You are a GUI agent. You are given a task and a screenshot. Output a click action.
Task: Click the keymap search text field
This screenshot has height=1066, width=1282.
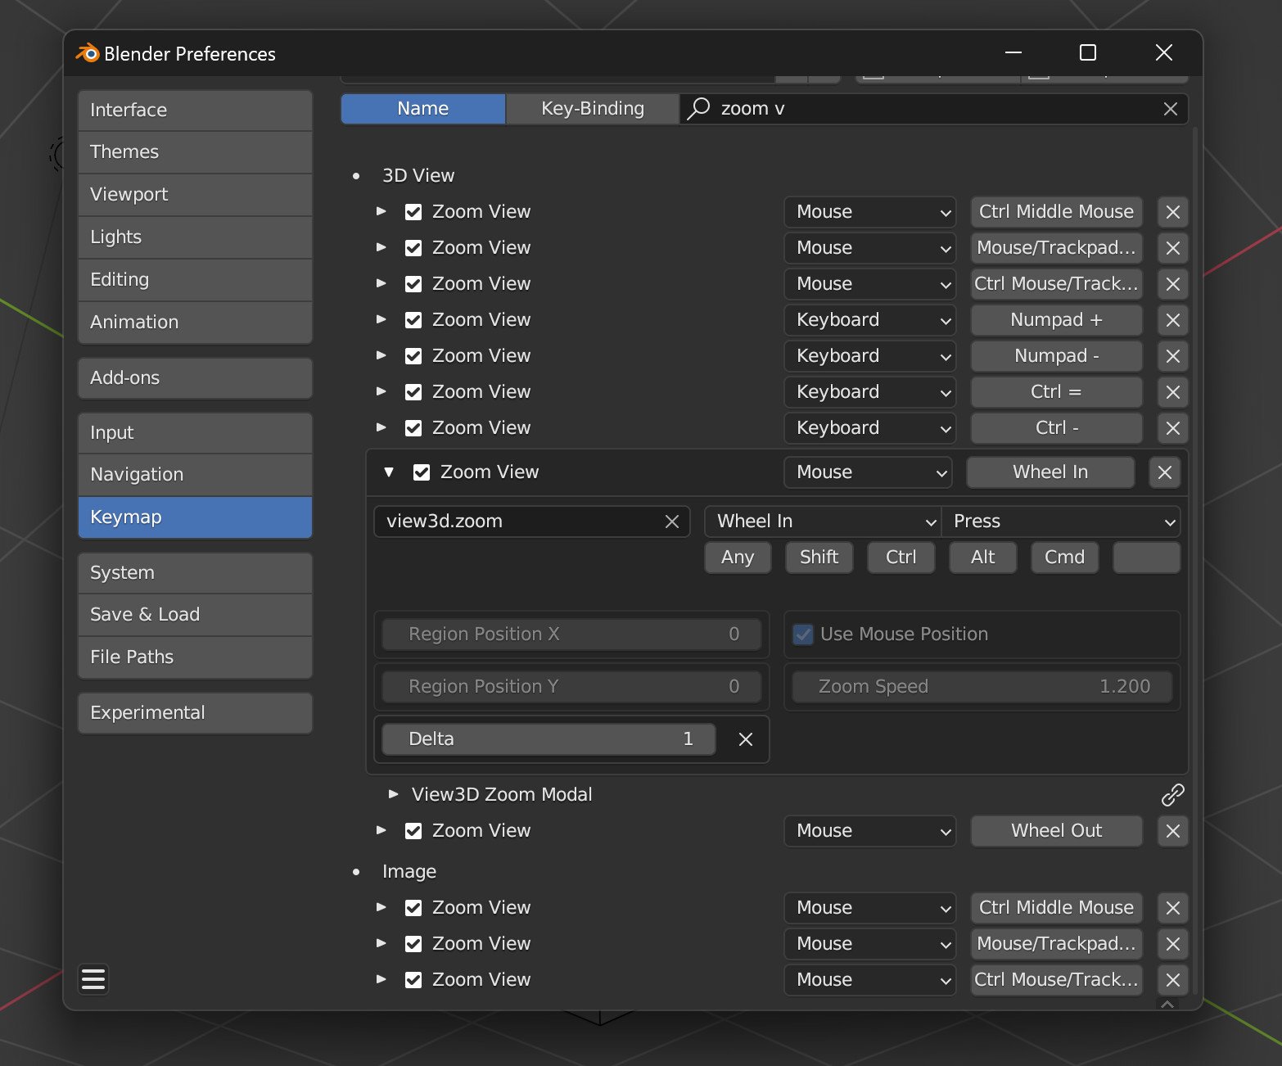(933, 109)
